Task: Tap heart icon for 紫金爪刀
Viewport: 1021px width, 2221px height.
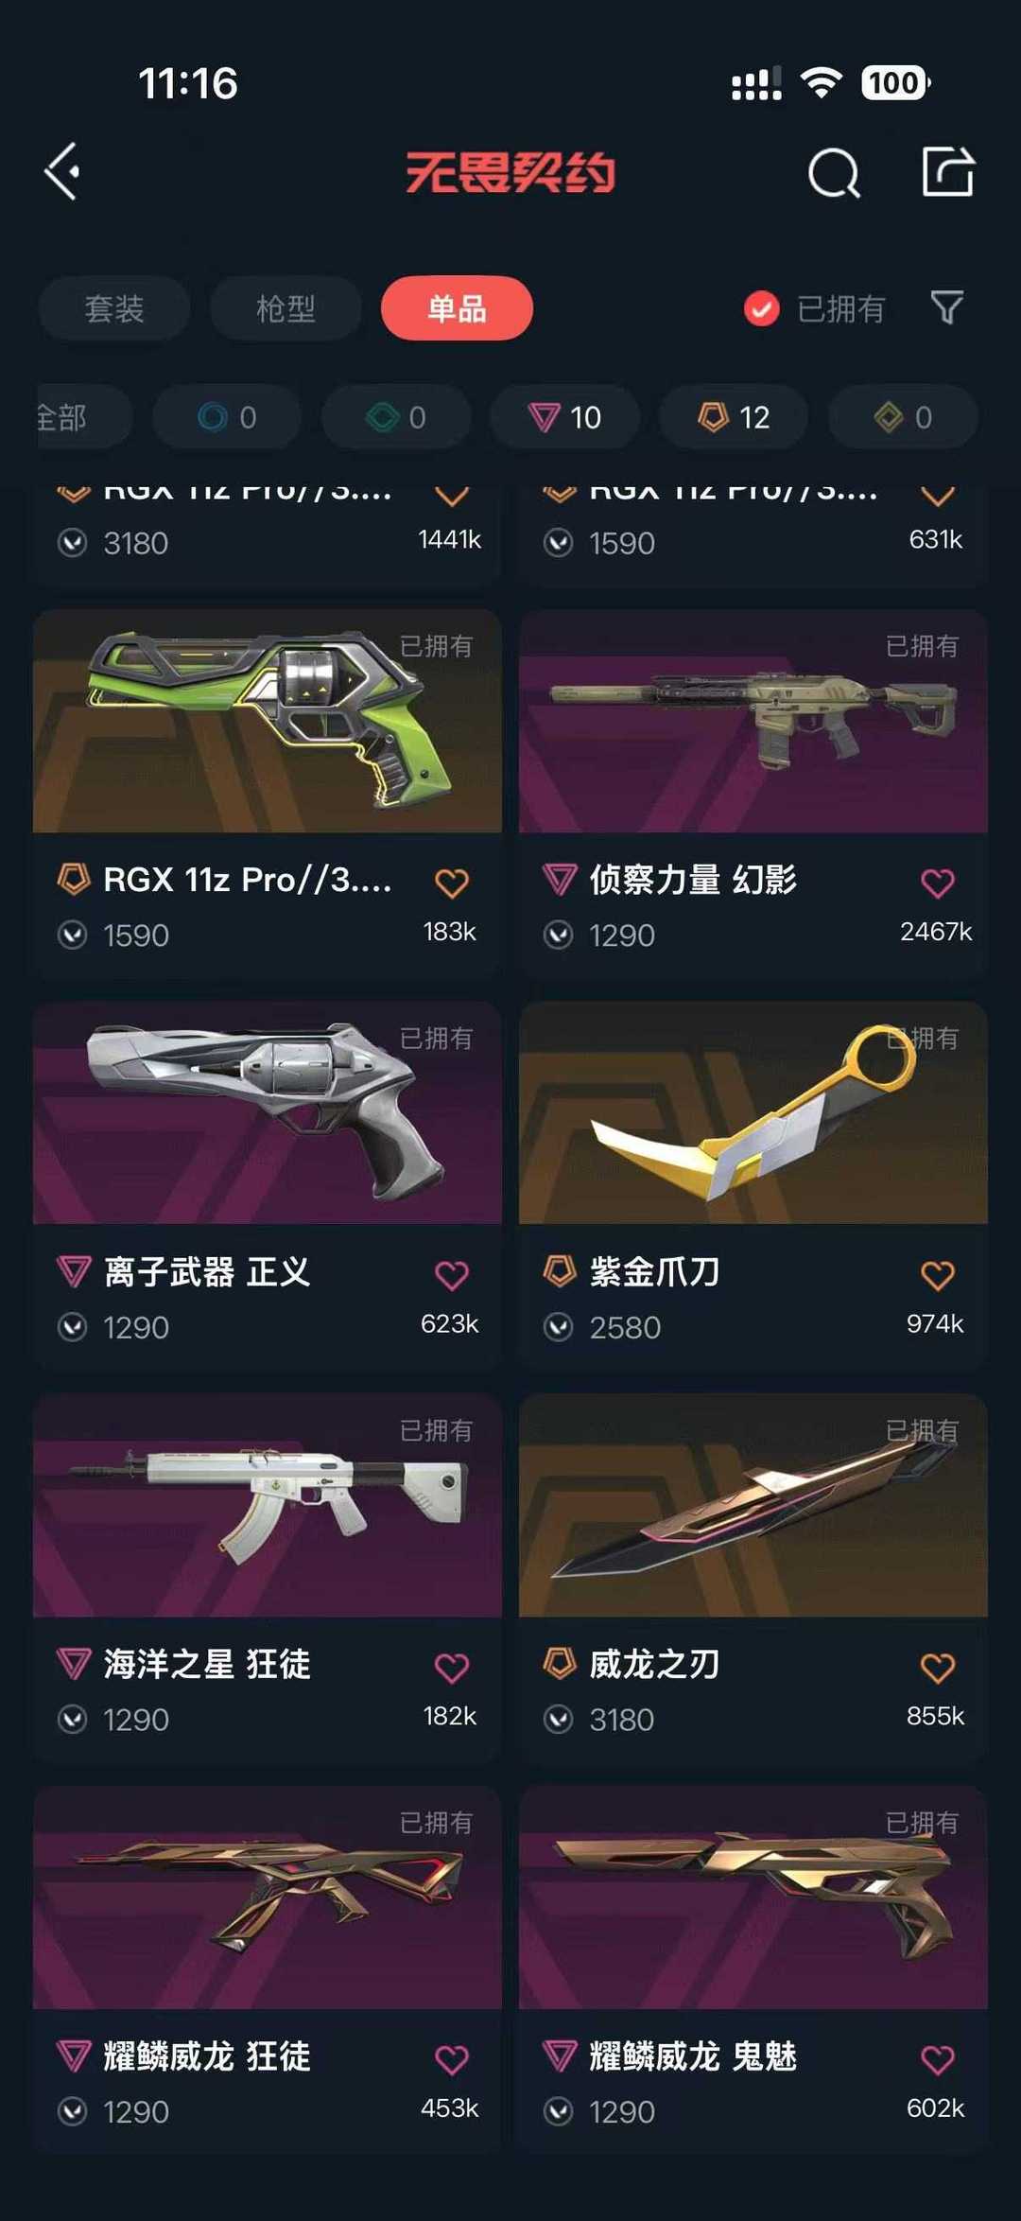Action: (x=937, y=1275)
